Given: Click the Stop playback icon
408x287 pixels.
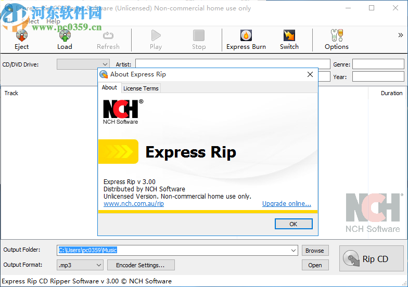Looking at the screenshot, I should point(199,35).
